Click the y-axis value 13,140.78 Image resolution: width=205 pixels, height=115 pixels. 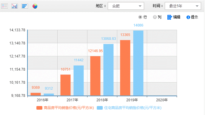click(17, 43)
